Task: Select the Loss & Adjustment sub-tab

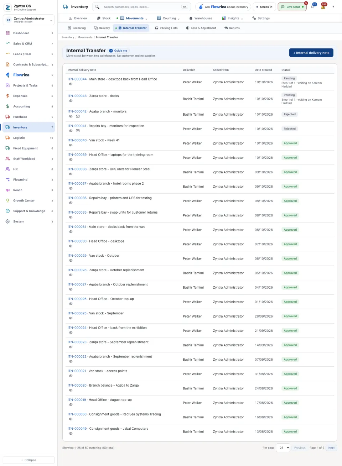Action: pos(201,28)
